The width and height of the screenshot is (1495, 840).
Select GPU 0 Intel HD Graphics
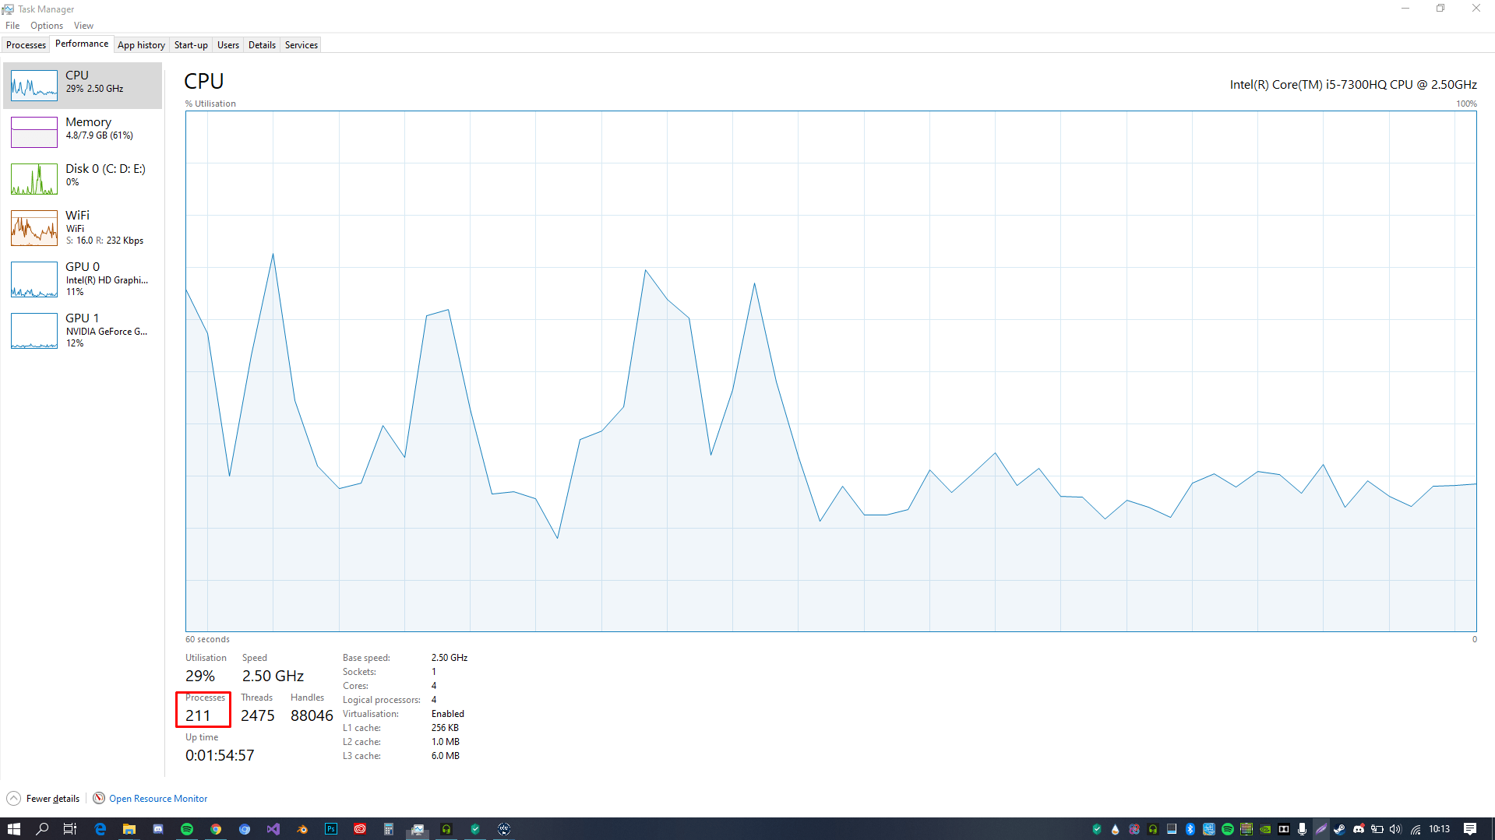click(83, 279)
